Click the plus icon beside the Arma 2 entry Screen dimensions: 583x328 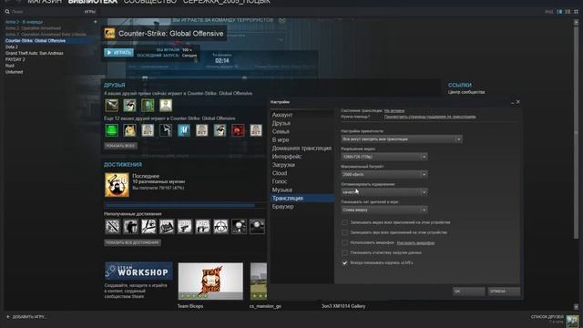point(96,22)
